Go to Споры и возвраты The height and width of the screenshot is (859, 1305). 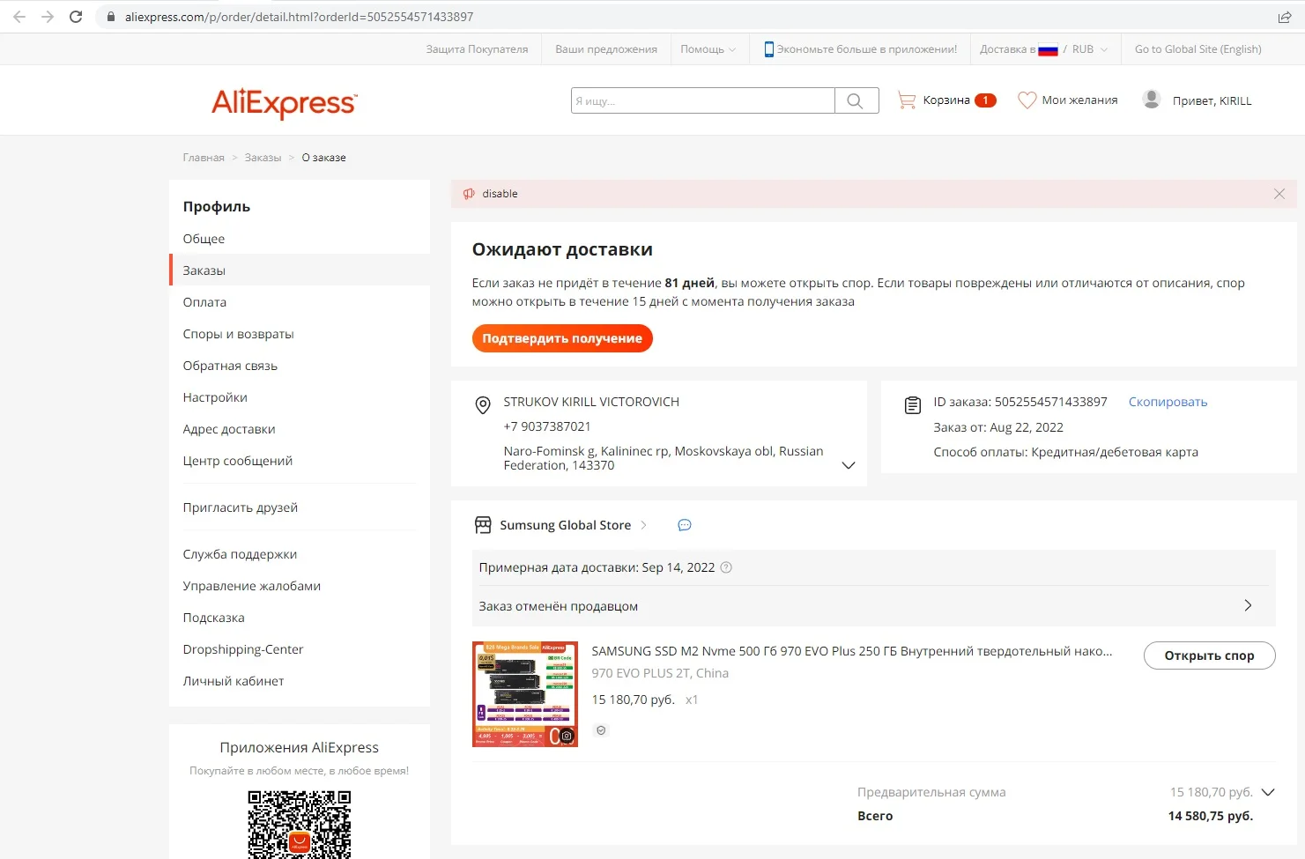[x=238, y=334]
